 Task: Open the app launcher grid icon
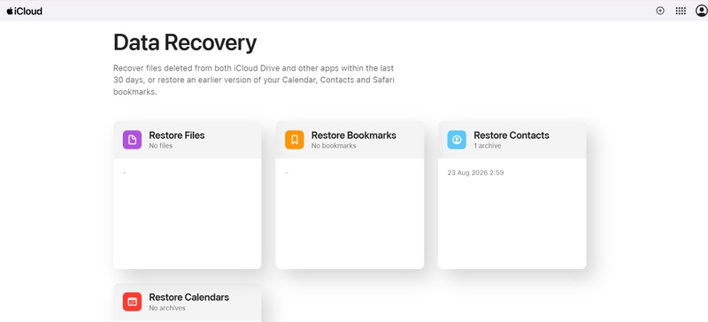tap(681, 11)
